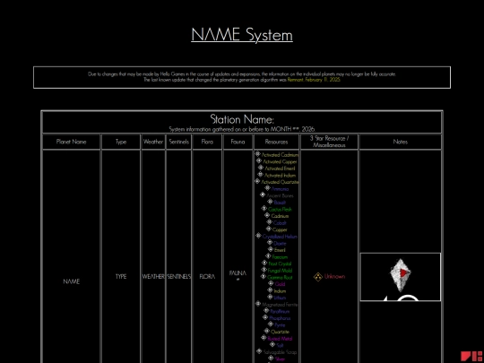Click the Lithium resource icon
The image size is (484, 363).
pyautogui.click(x=270, y=297)
